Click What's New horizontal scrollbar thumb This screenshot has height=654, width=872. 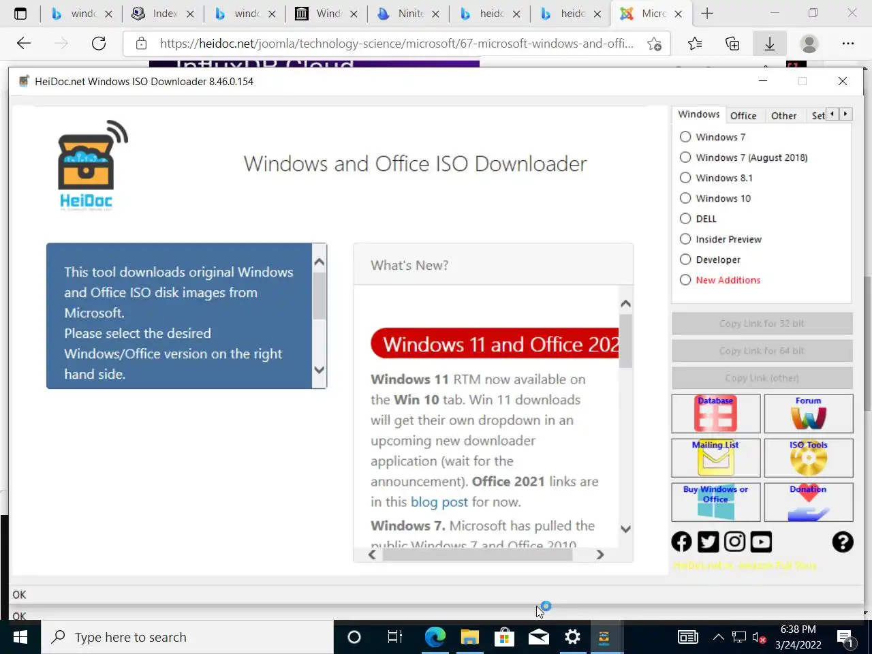pos(478,555)
